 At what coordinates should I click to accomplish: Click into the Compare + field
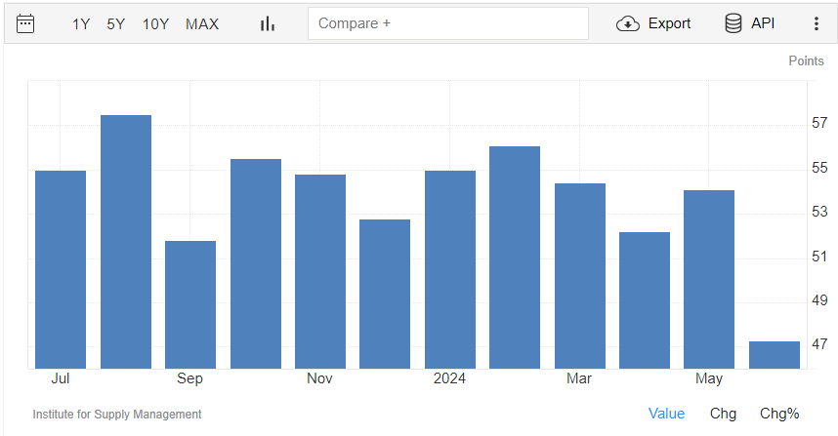[x=448, y=23]
